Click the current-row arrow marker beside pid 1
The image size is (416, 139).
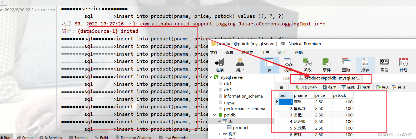tap(277, 102)
